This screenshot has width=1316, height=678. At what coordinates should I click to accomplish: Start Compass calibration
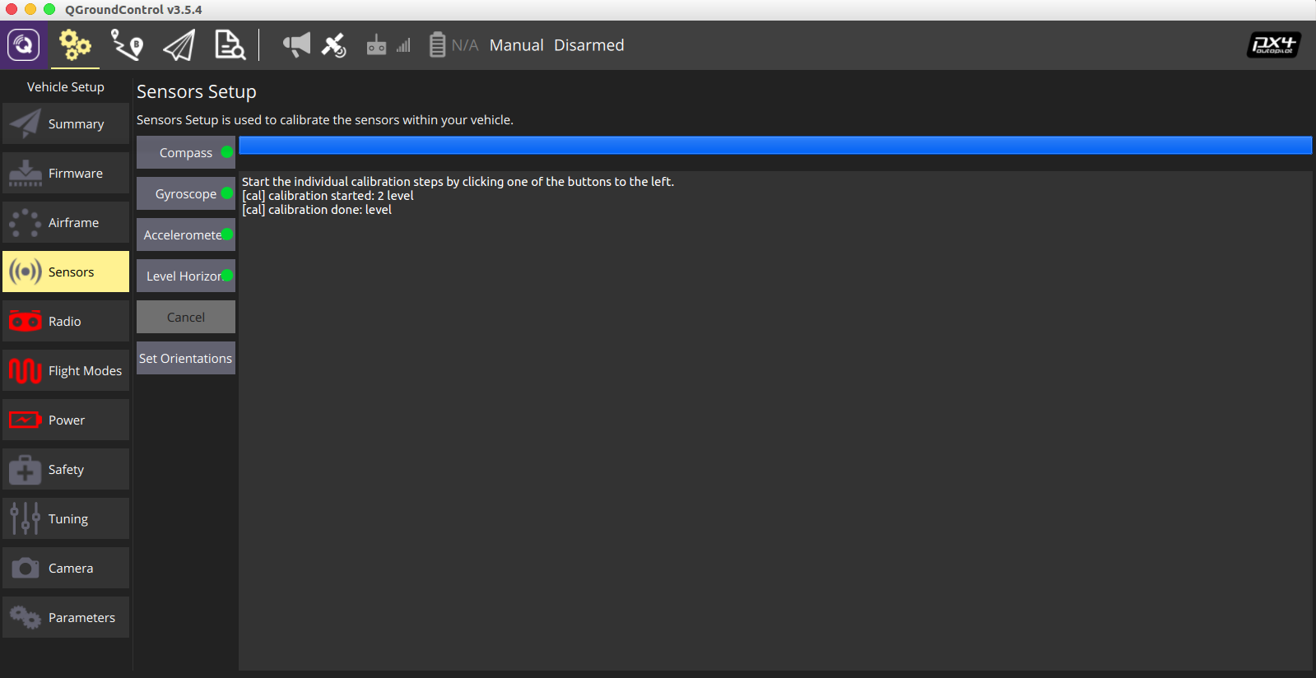186,152
